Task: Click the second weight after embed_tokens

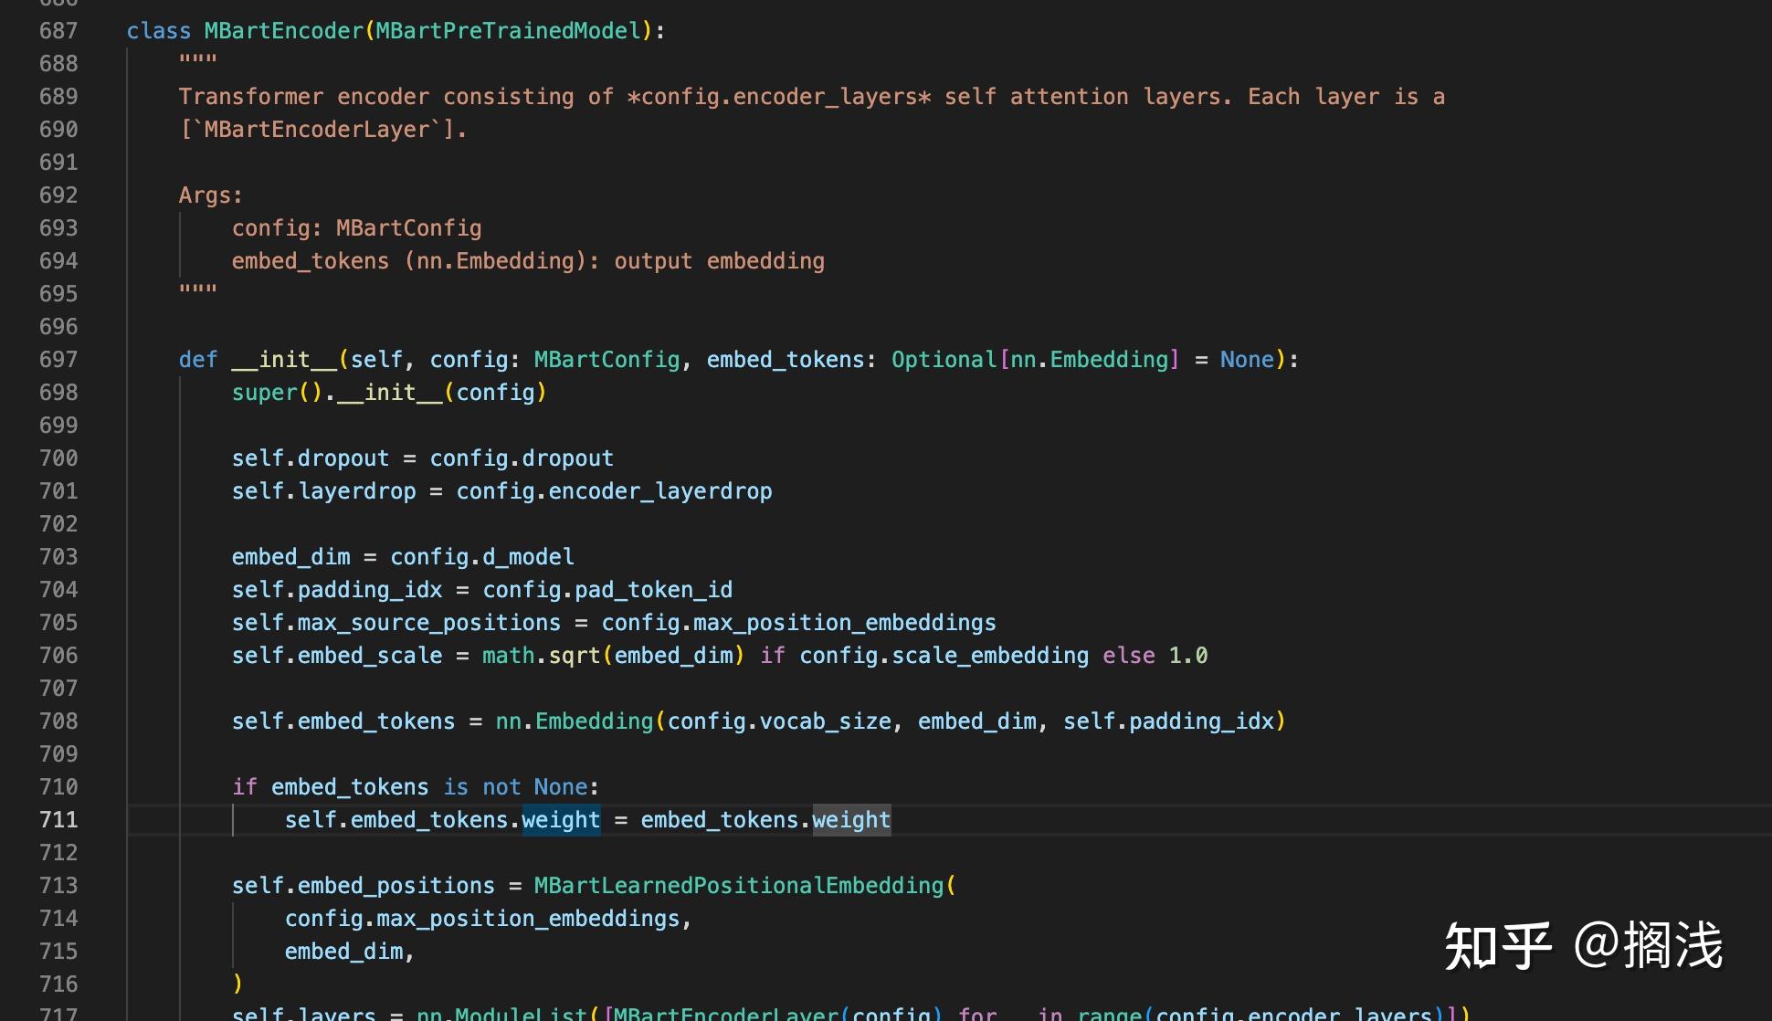Action: pos(851,819)
